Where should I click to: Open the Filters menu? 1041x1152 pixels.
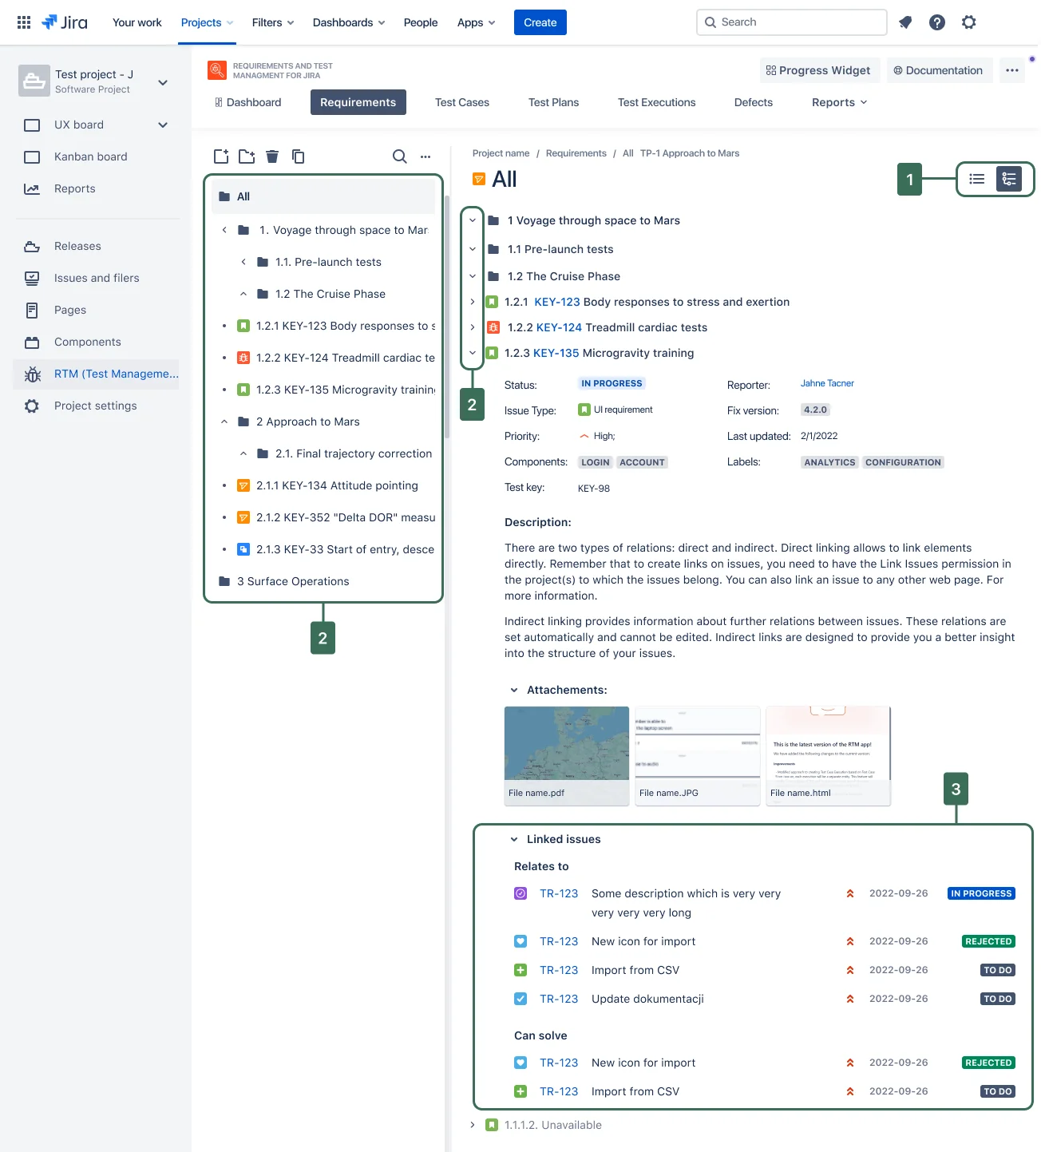click(273, 22)
